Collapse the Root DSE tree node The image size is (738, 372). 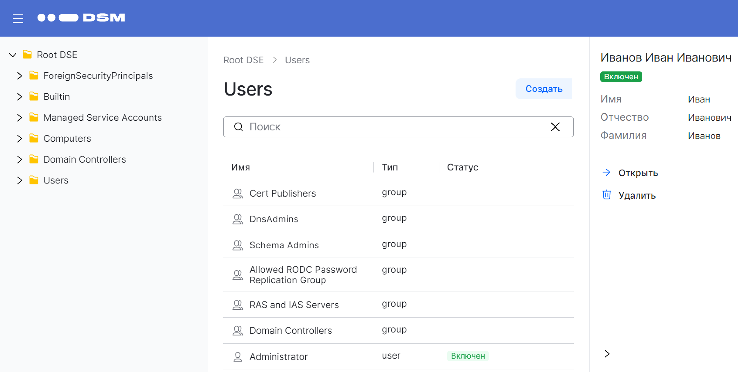click(12, 55)
